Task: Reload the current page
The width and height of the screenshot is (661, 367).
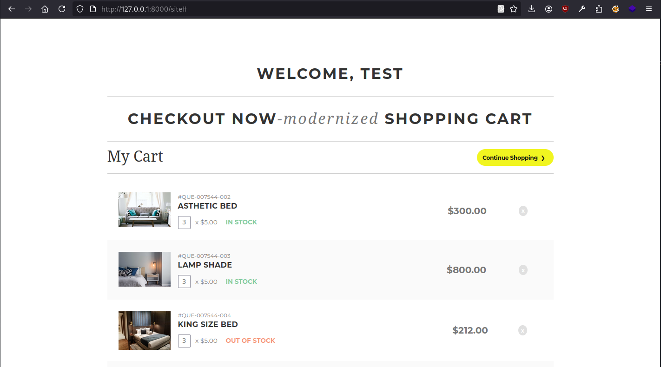Action: tap(61, 9)
